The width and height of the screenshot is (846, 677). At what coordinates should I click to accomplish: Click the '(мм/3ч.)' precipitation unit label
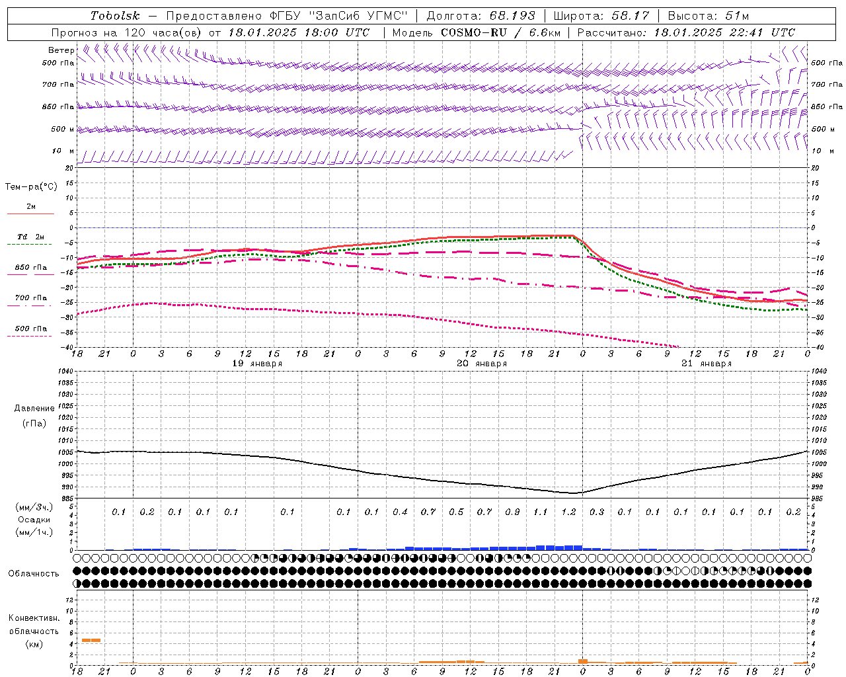[x=34, y=507]
